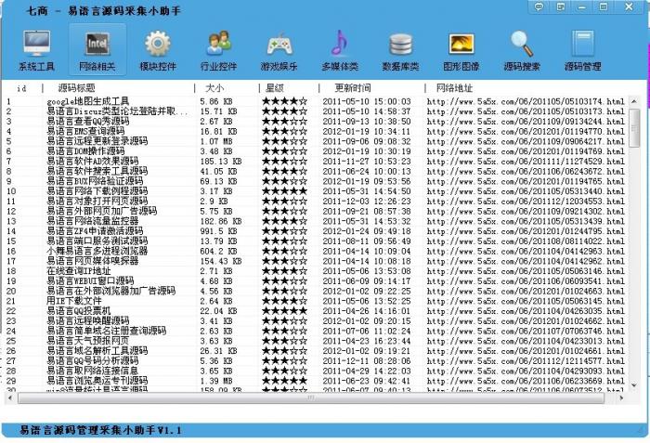Select row google地图生成工具
This screenshot has height=443, width=650.
click(x=315, y=101)
